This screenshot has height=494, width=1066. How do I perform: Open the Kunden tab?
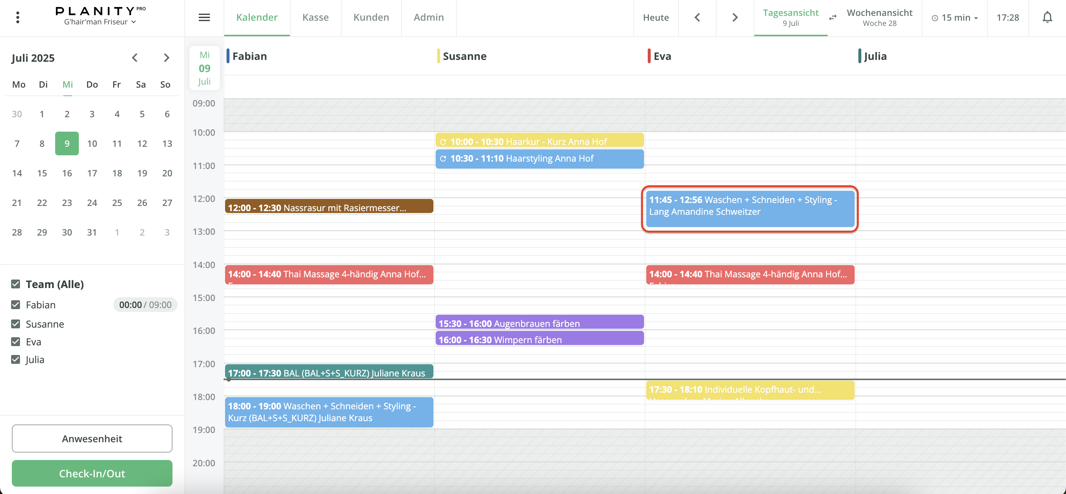pos(371,17)
